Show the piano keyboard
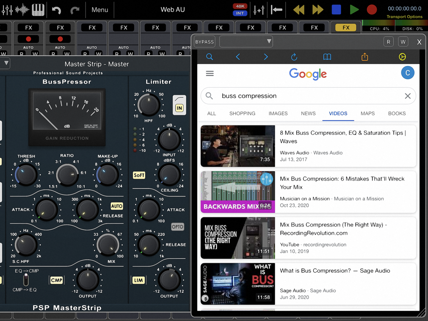Screen dimensions: 428x321 tap(38, 9)
